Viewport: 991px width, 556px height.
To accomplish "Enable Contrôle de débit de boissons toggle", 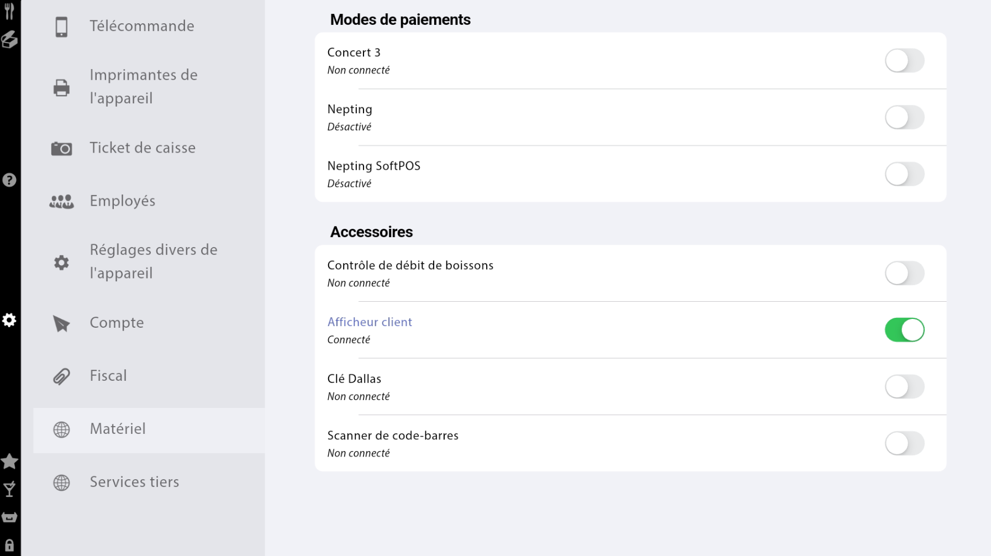I will [x=904, y=273].
